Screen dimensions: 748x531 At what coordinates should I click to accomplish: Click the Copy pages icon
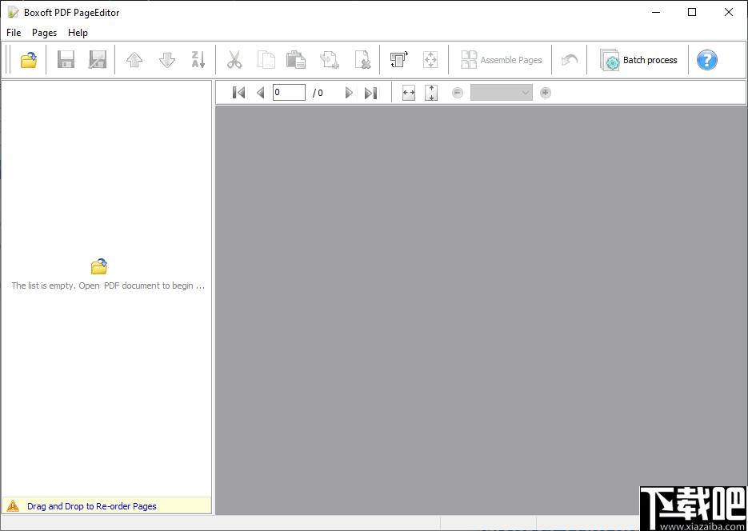click(266, 60)
